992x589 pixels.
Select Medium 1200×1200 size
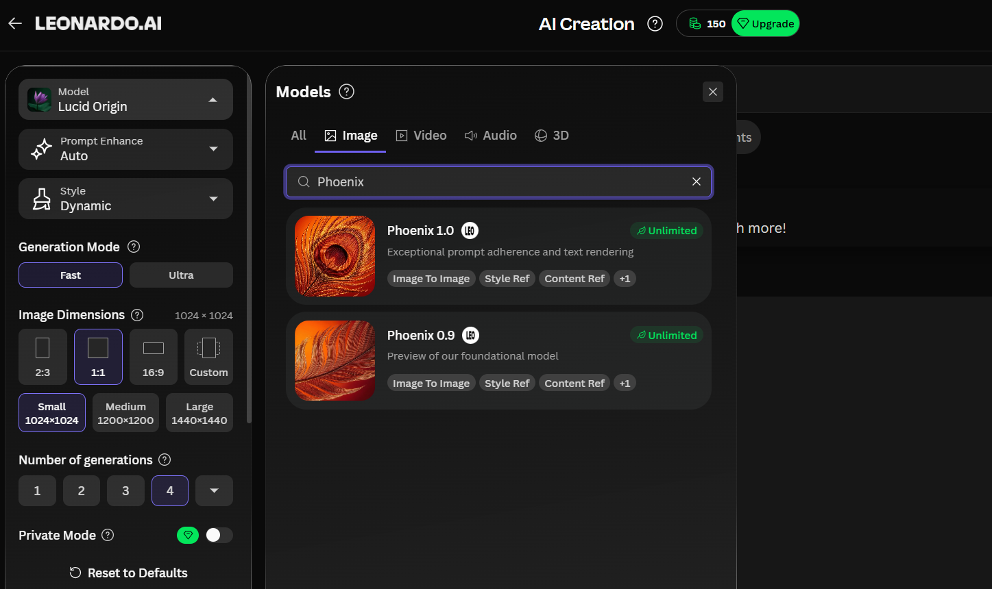coord(125,413)
